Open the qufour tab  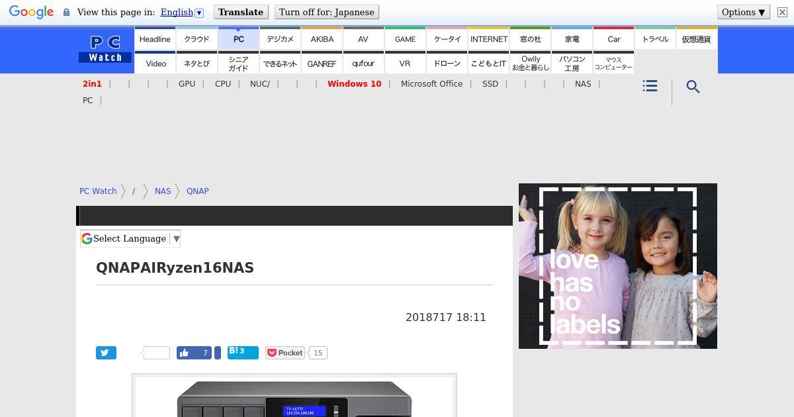click(363, 64)
